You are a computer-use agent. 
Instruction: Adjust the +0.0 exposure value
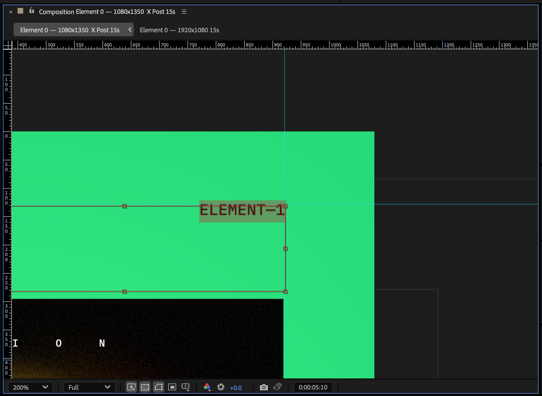pyautogui.click(x=236, y=388)
